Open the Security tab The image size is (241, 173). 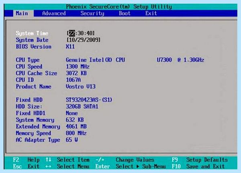(92, 13)
